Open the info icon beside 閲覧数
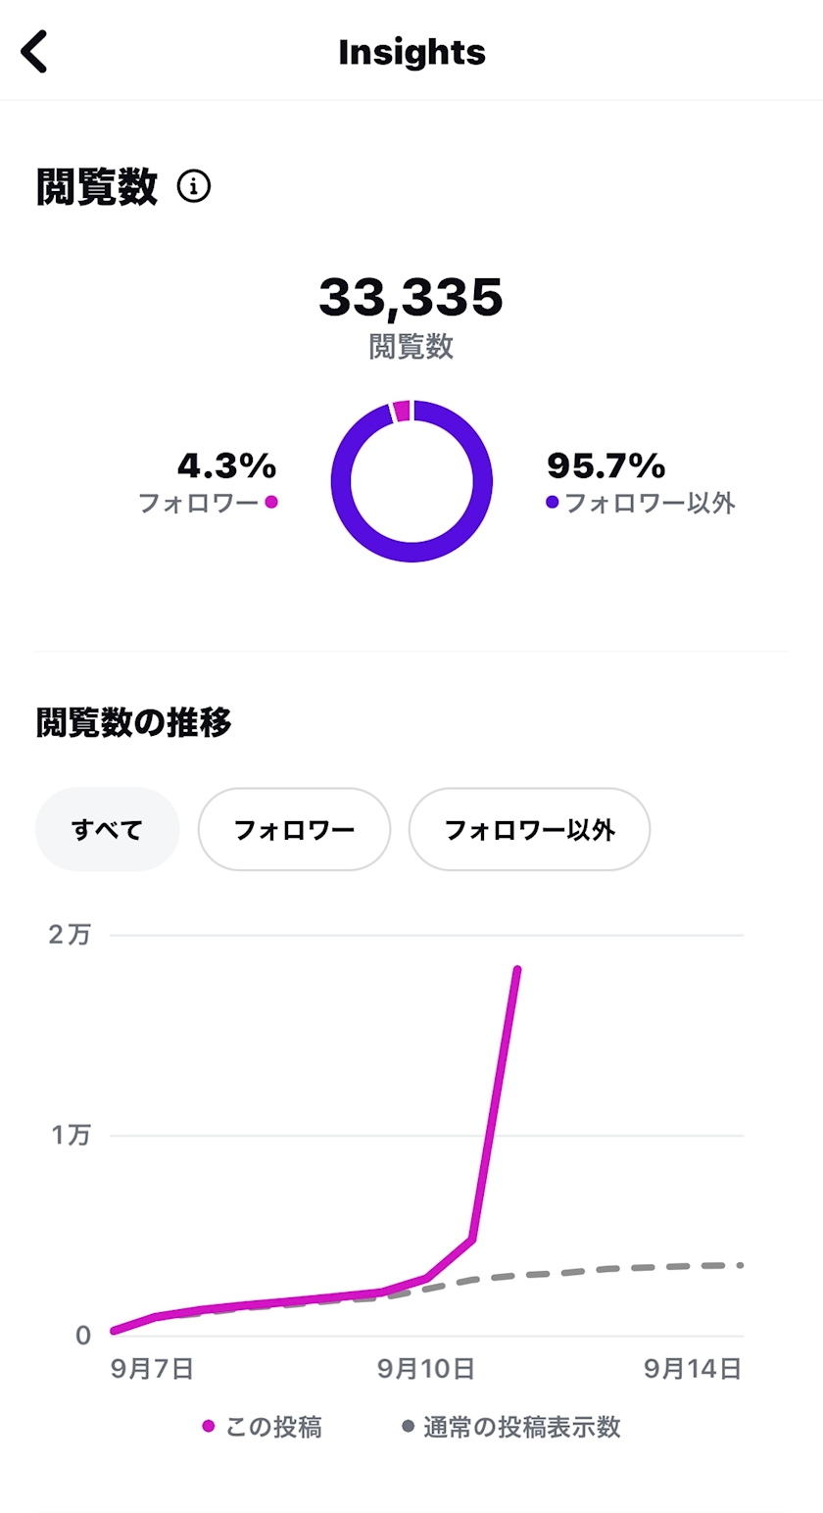Image resolution: width=823 pixels, height=1513 pixels. [194, 185]
